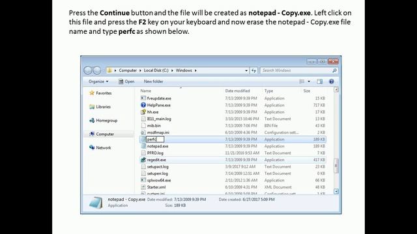Select Homegroup in navigation pane
The width and height of the screenshot is (417, 234).
[107, 120]
